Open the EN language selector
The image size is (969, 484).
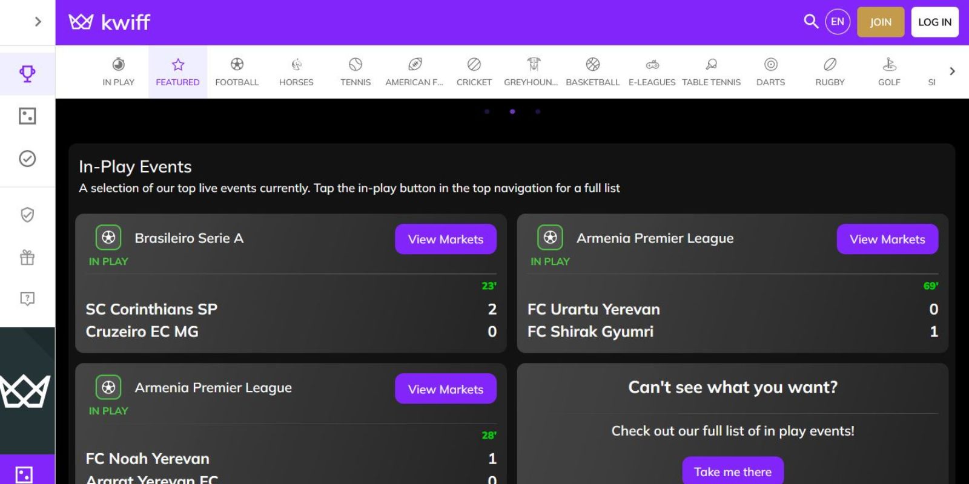[x=838, y=22]
